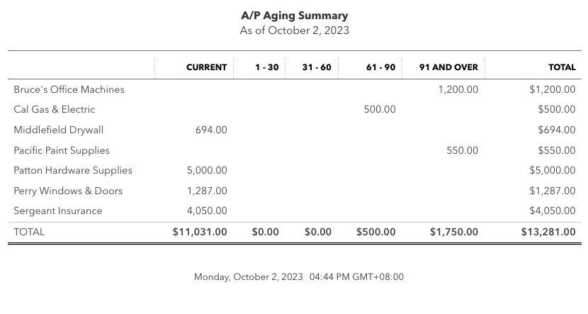The height and width of the screenshot is (314, 588).
Task: Open Bruce's Office Machines vendor row
Action: point(69,89)
